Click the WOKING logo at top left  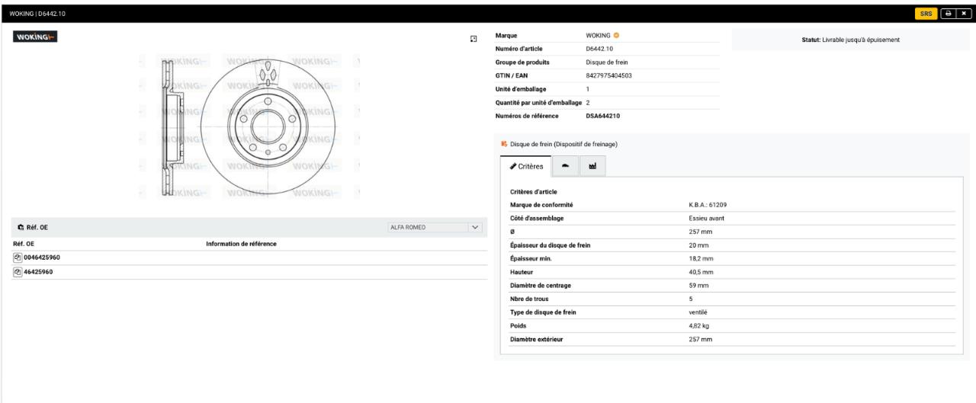36,37
